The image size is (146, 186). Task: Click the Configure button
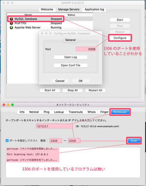pyautogui.click(x=120, y=38)
